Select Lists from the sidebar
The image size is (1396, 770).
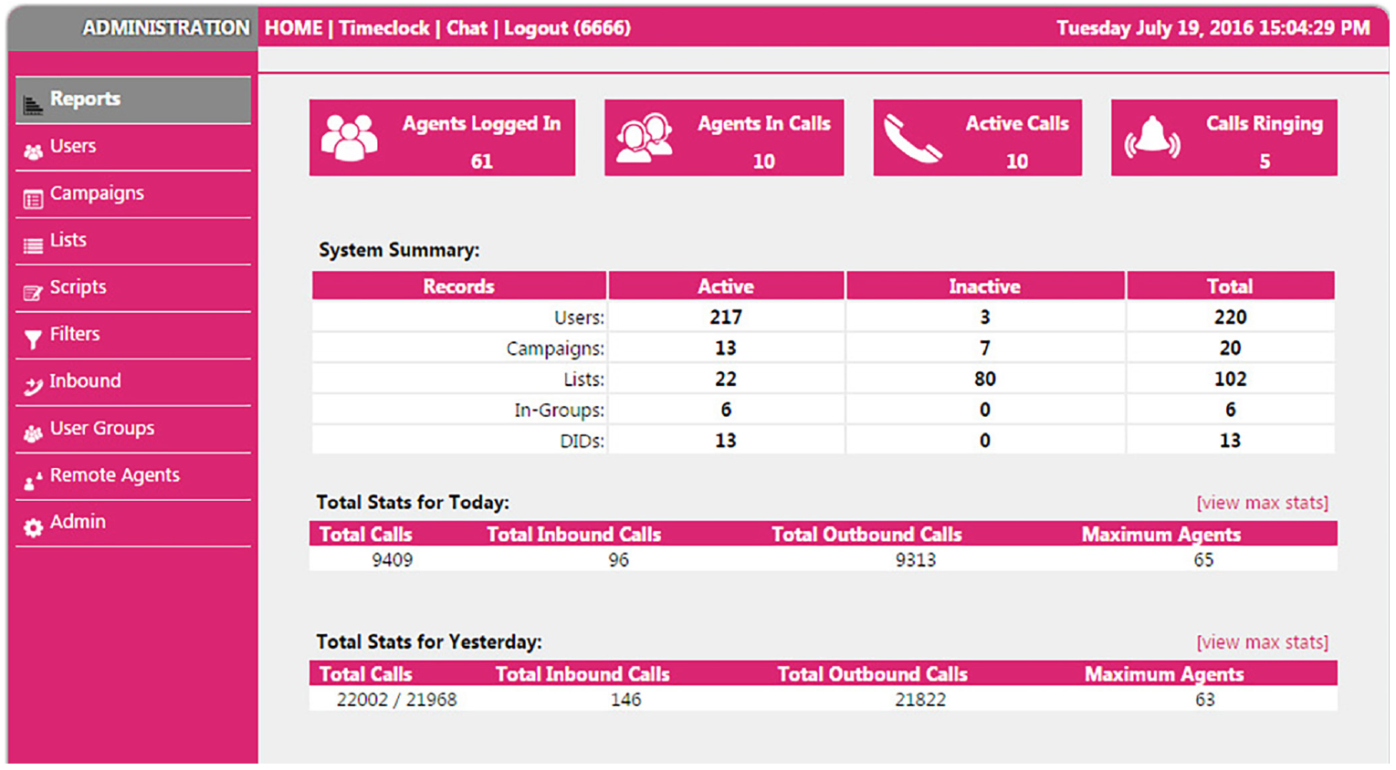click(133, 241)
